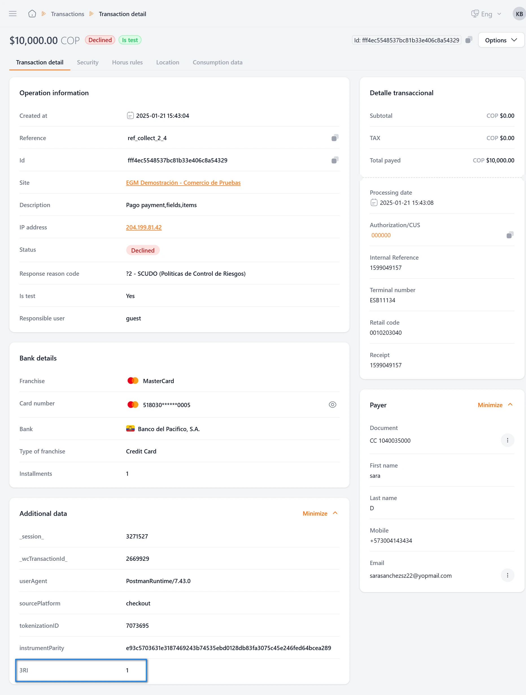Copy the transaction Id in header
Viewport: 526px width, 695px height.
[x=468, y=40]
